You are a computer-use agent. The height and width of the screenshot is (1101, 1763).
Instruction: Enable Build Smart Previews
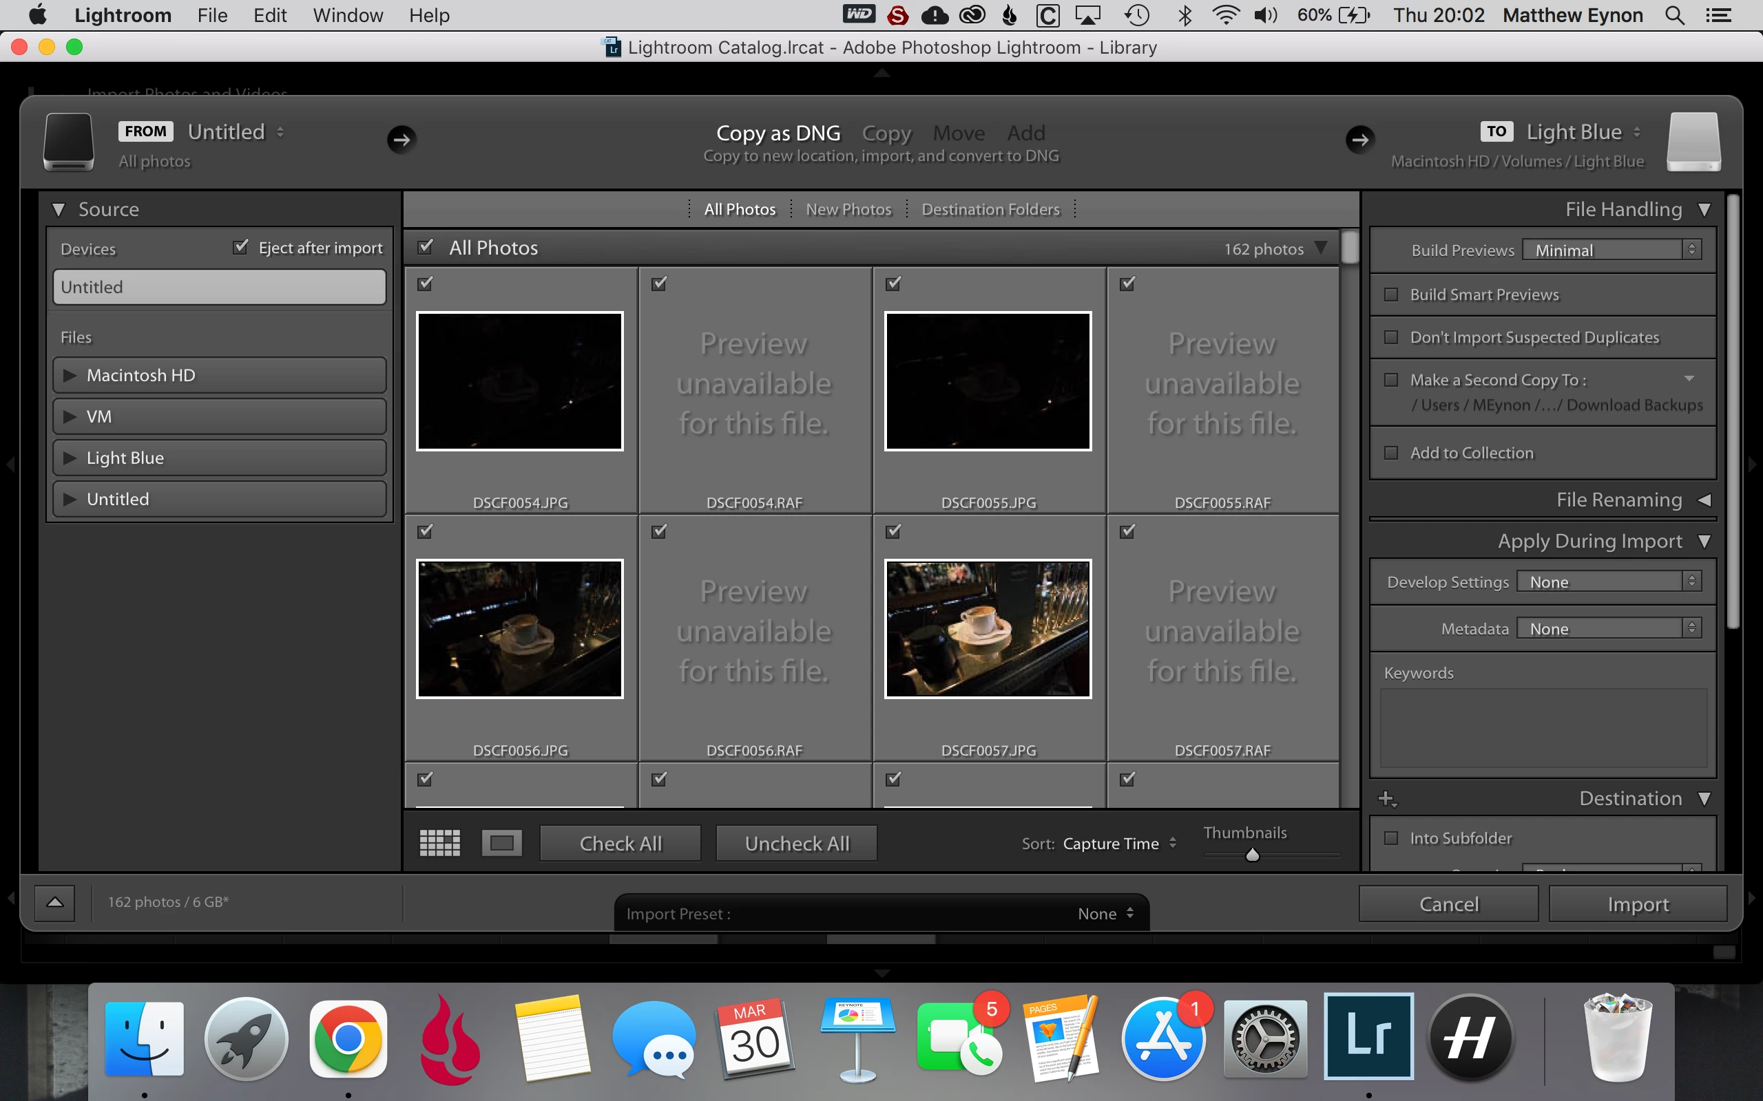point(1391,295)
